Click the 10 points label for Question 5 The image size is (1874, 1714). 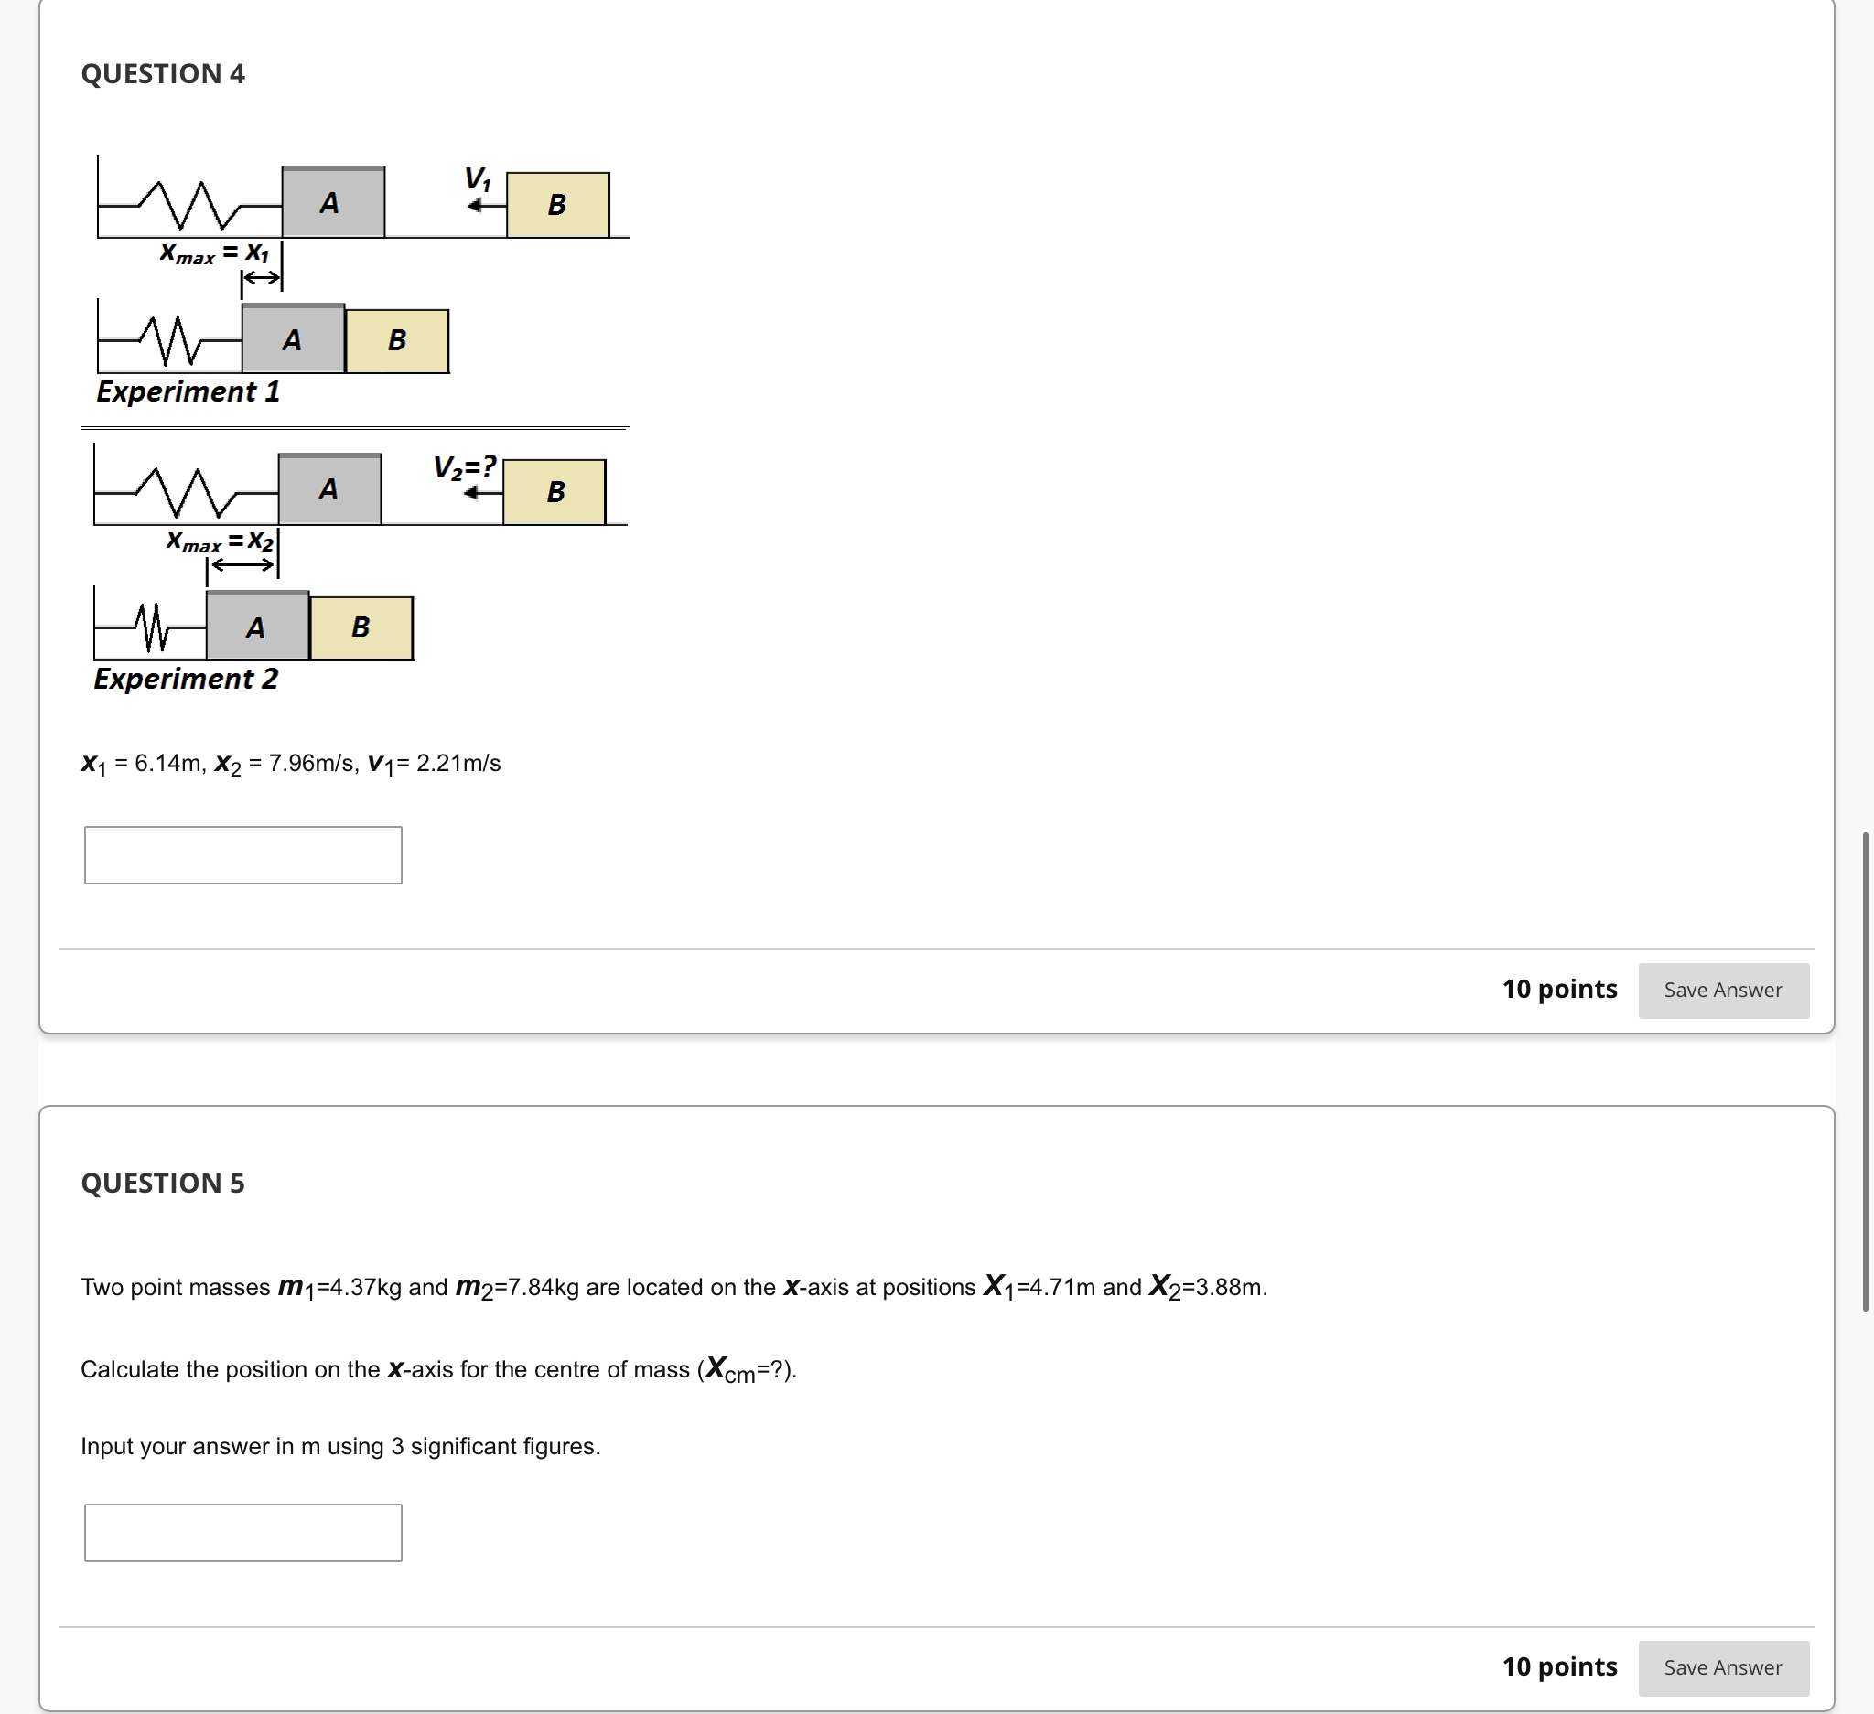tap(1560, 1666)
